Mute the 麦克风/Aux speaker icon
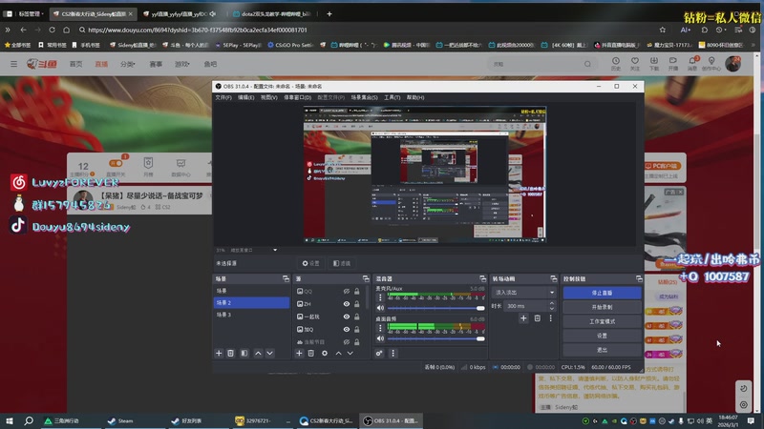The height and width of the screenshot is (429, 764). pyautogui.click(x=380, y=308)
